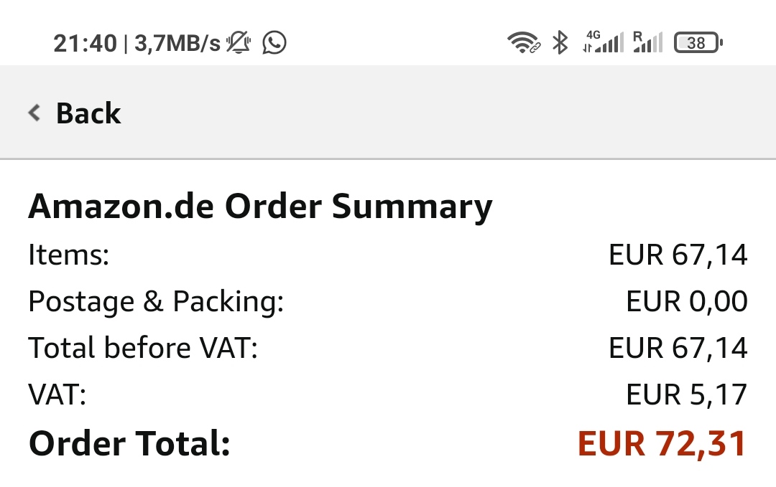This screenshot has height=487, width=776.
Task: Tap the Wi-Fi status icon
Action: coord(523,43)
